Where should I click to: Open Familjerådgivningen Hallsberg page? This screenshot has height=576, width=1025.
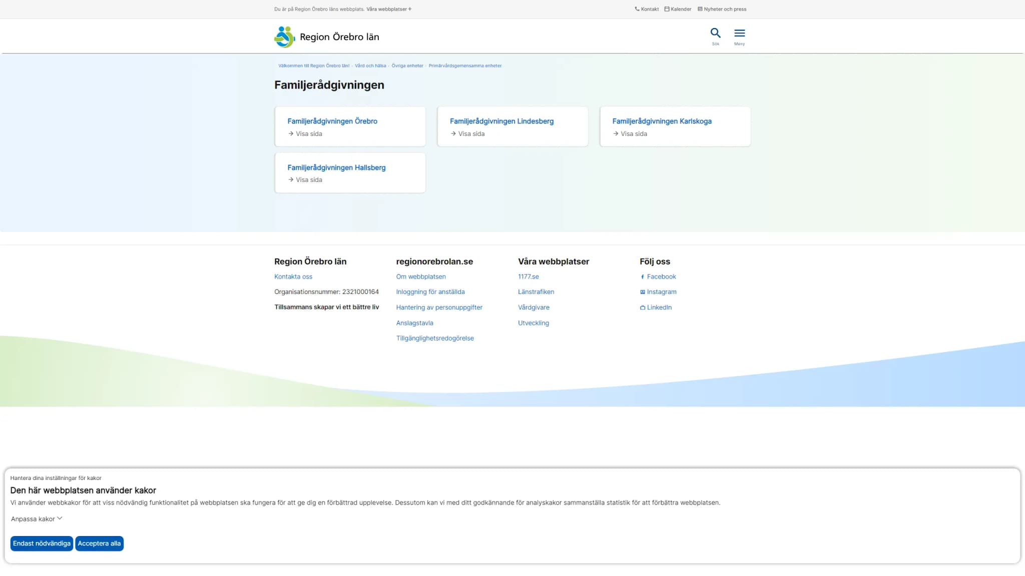[x=336, y=167]
